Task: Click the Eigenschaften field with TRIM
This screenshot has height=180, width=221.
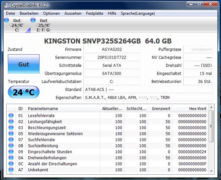Action: click(x=148, y=98)
